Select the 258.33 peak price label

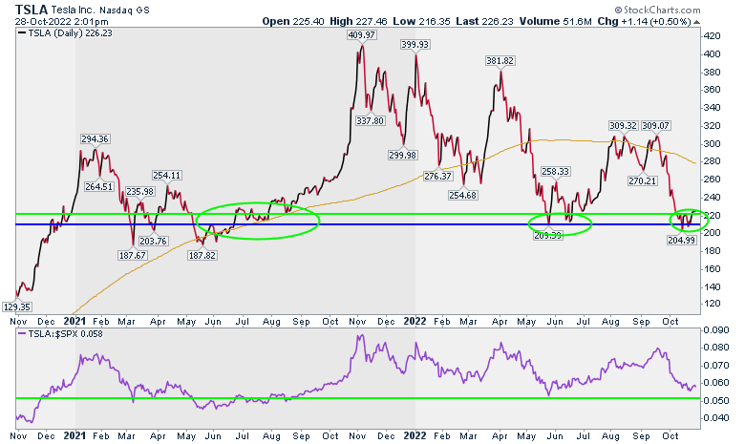pyautogui.click(x=555, y=172)
